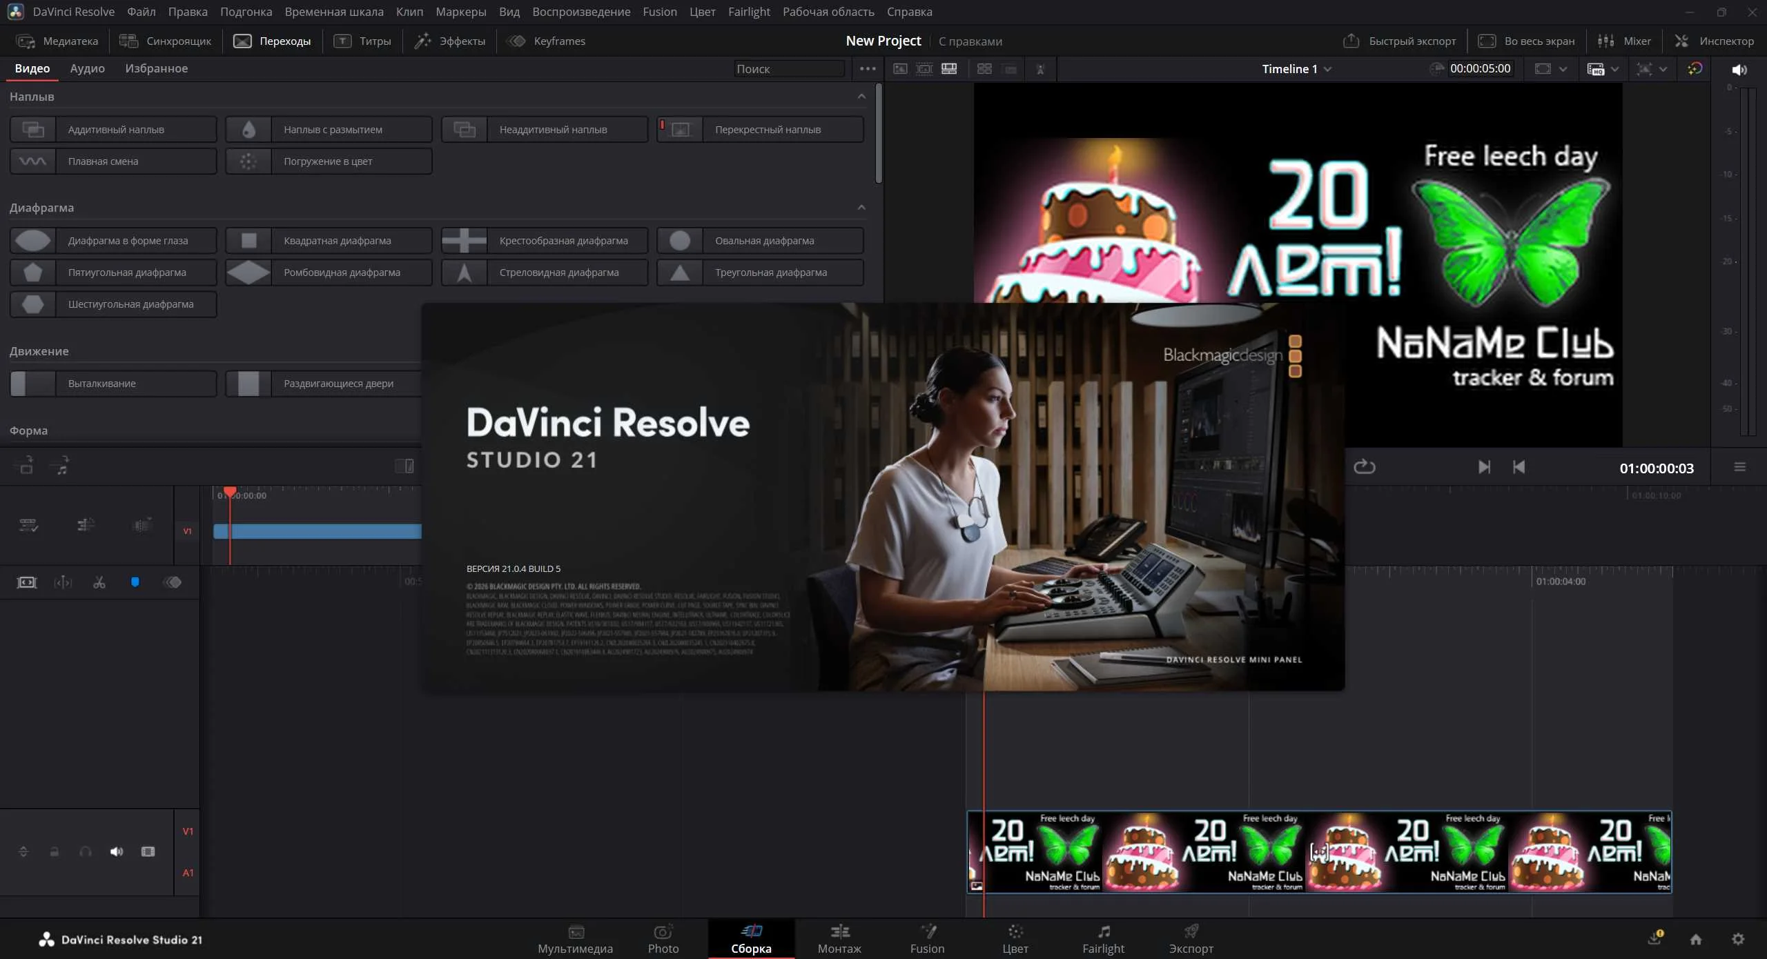1767x959 pixels.
Task: Select the scissors split clip tool
Action: pos(99,583)
